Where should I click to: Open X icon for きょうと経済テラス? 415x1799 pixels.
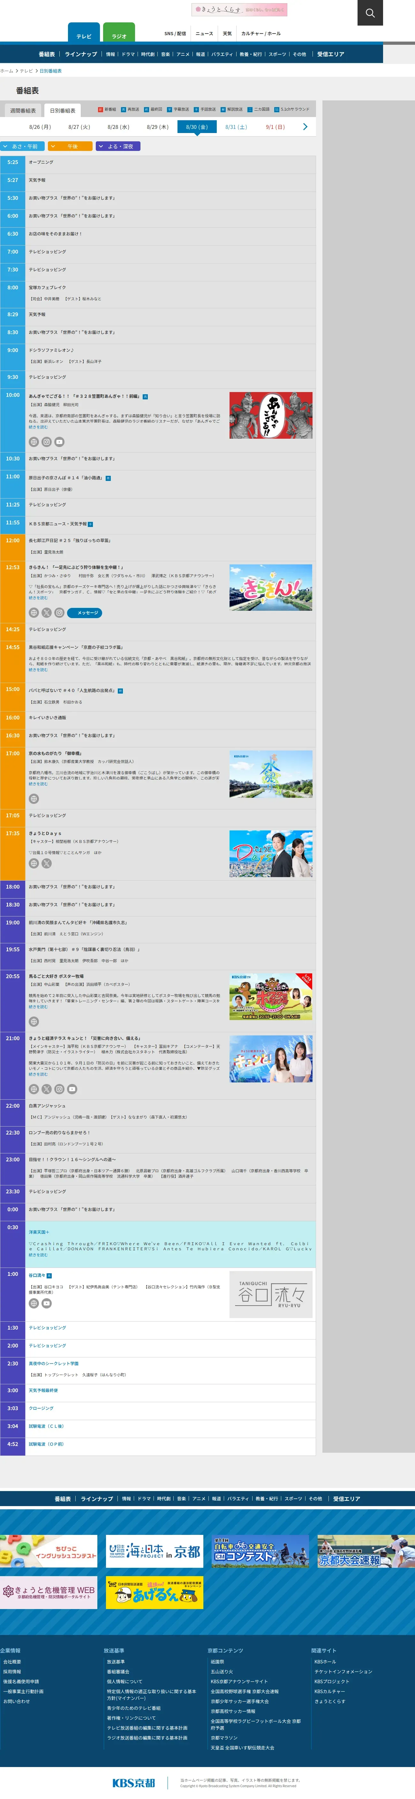pyautogui.click(x=46, y=1089)
